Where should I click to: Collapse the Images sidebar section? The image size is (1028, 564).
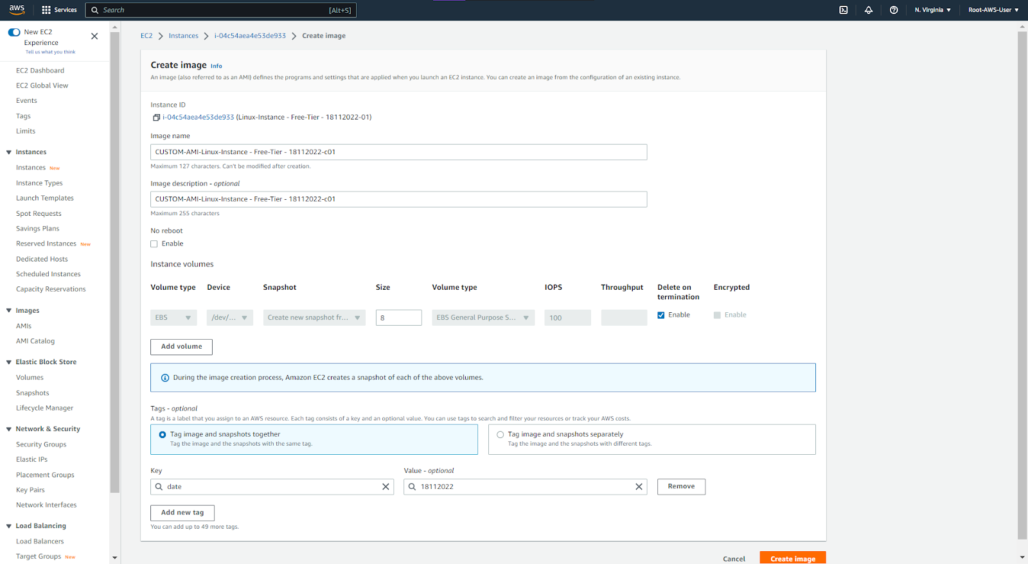pyautogui.click(x=9, y=311)
